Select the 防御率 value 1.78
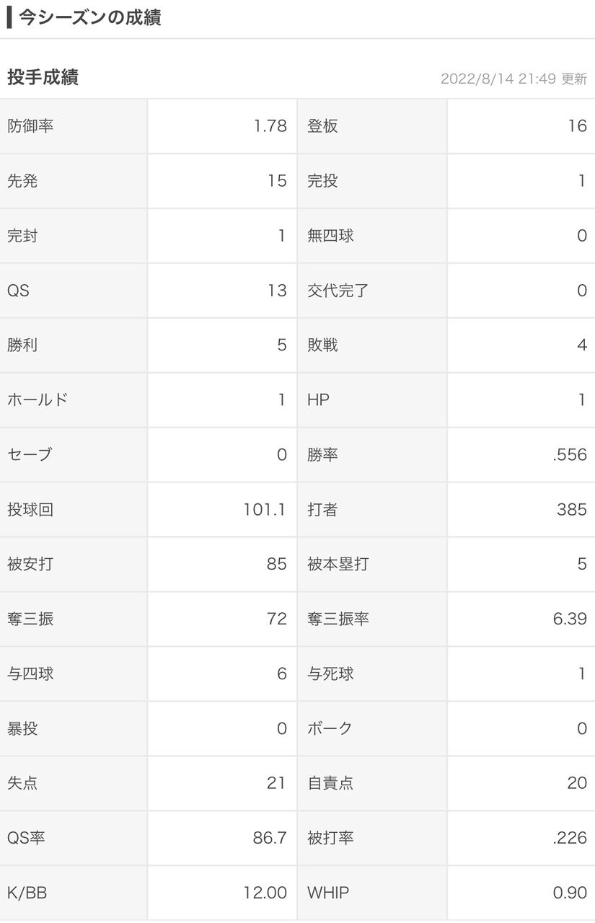Image resolution: width=595 pixels, height=923 pixels. coord(270,126)
